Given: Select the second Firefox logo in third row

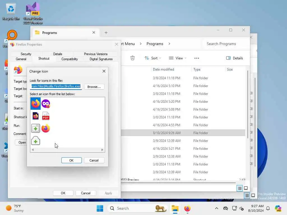Looking at the screenshot, I should point(46,128).
